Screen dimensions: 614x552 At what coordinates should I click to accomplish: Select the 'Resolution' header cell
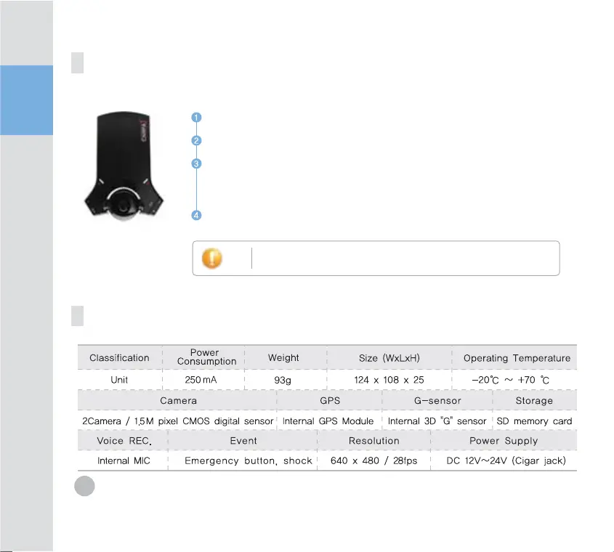tap(374, 441)
